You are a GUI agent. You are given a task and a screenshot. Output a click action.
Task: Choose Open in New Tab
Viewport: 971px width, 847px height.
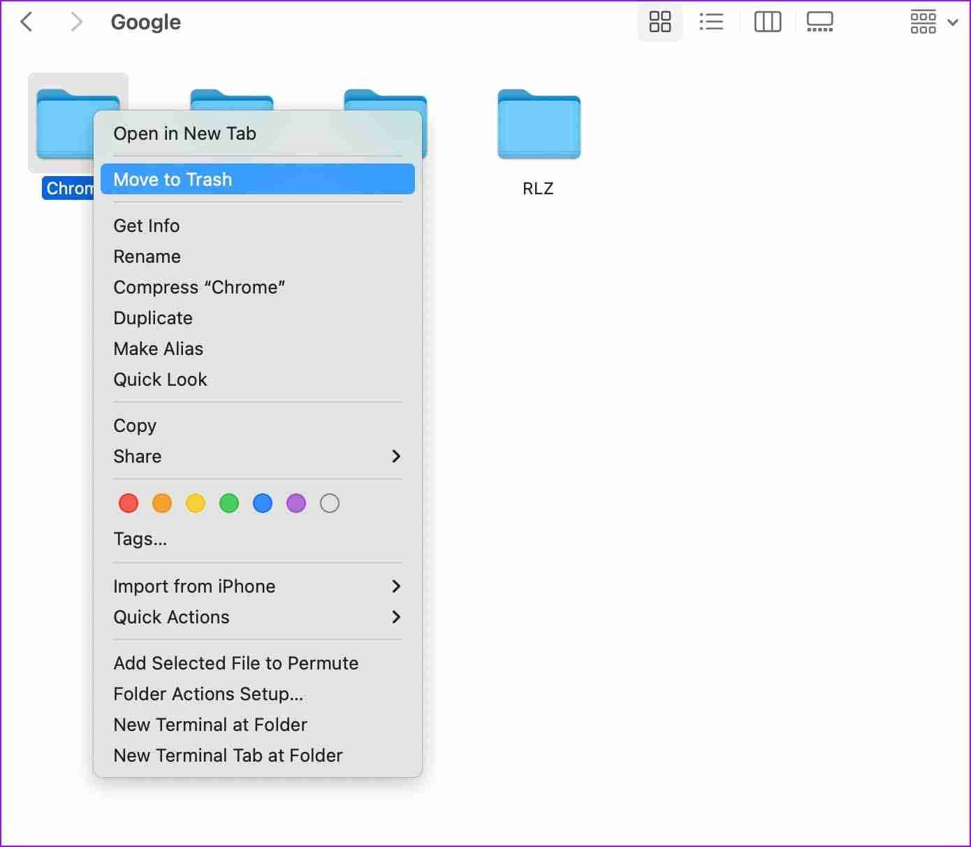coord(258,133)
